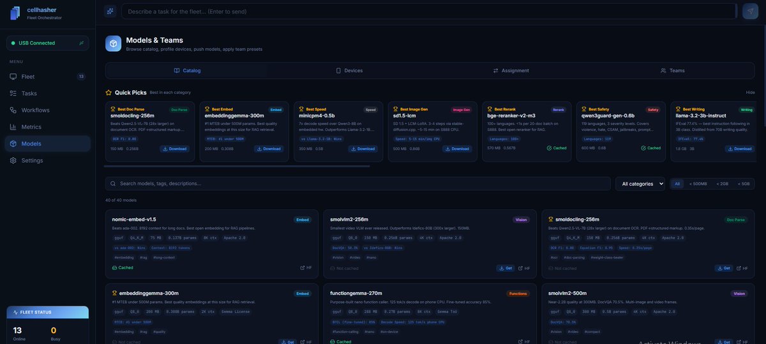Click trophy icon next to Best Safety
The image size is (766, 344).
(584, 109)
